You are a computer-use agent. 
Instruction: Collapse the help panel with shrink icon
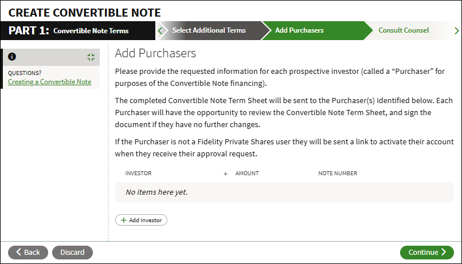tap(91, 57)
